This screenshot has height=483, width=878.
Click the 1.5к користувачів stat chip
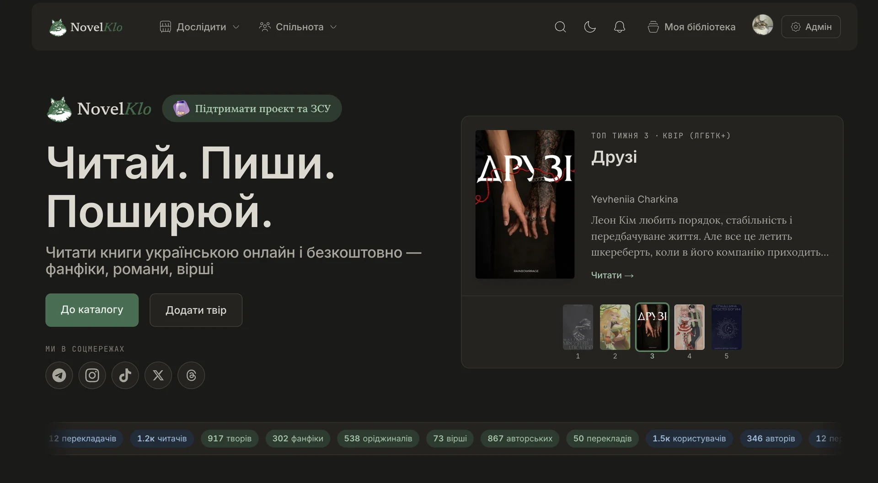click(x=689, y=439)
